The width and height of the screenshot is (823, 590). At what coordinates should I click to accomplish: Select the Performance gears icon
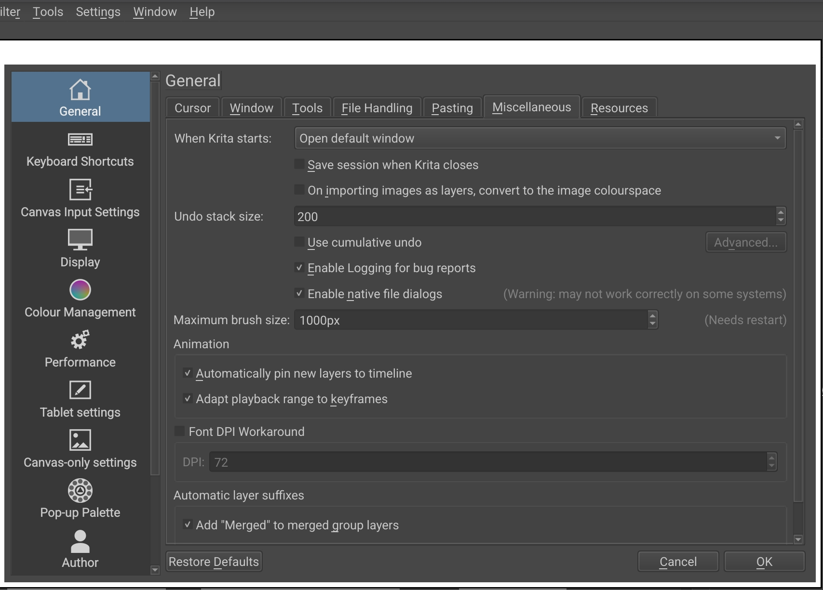80,340
